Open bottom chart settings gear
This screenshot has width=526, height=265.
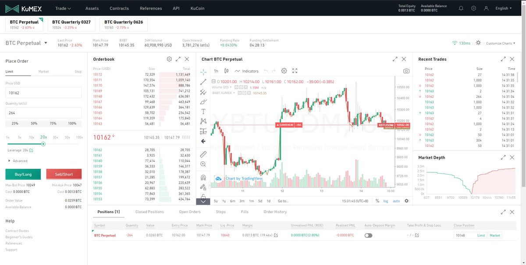click(406, 201)
